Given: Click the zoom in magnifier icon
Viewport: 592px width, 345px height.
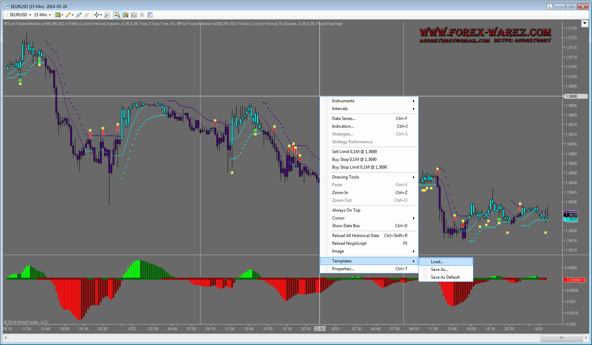Looking at the screenshot, I should point(78,15).
